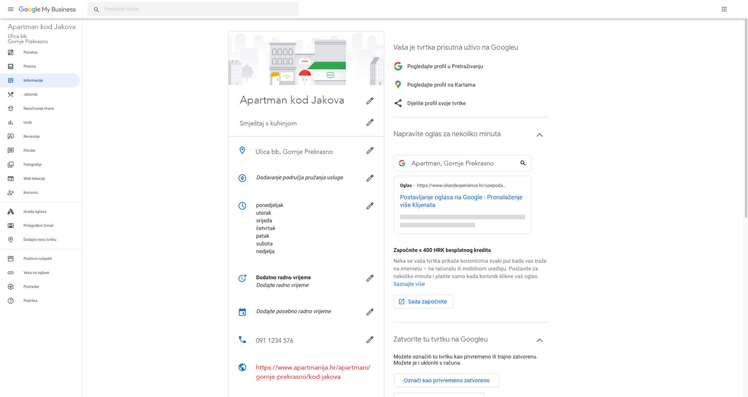
Task: Open Početna in the sidebar
Action: pyautogui.click(x=40, y=52)
